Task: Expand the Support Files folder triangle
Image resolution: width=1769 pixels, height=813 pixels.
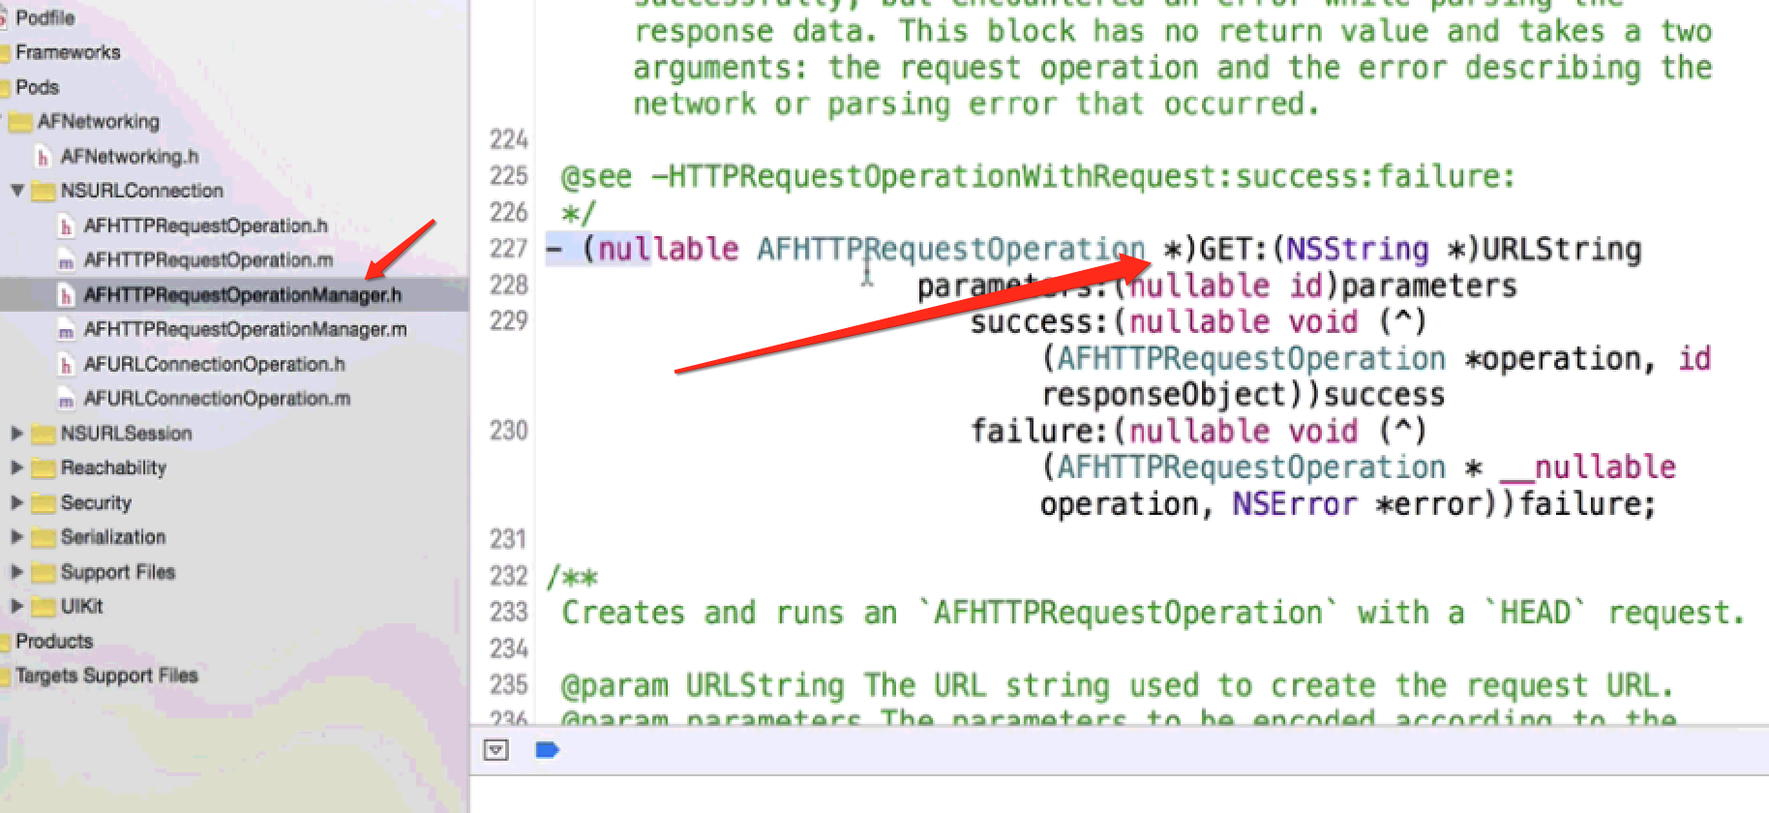Action: pyautogui.click(x=17, y=572)
